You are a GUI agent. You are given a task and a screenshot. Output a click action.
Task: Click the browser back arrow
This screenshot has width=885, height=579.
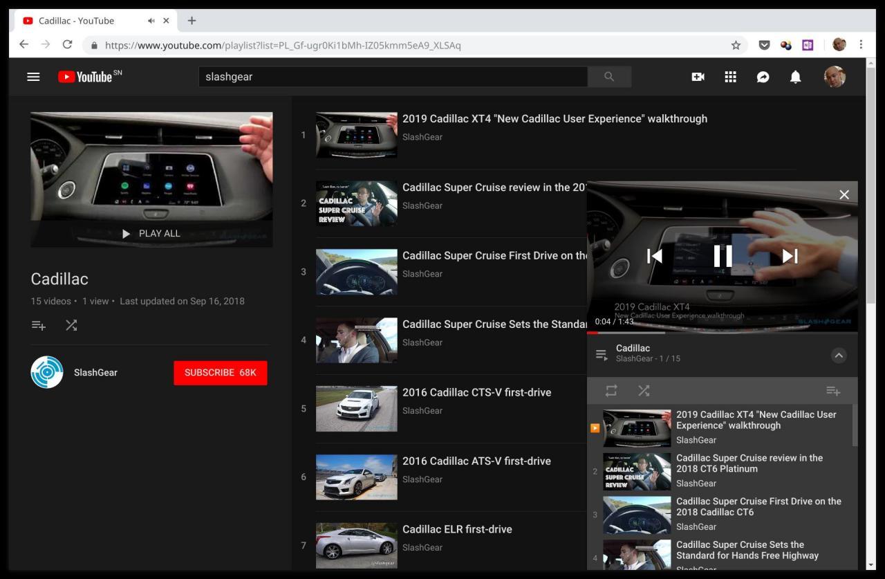tap(24, 44)
